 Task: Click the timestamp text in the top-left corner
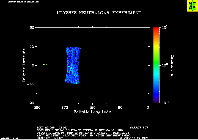coord(23,2)
